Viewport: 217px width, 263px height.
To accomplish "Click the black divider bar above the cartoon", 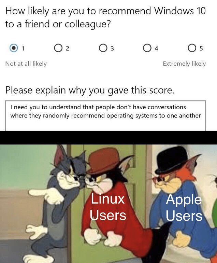I will tap(108, 138).
